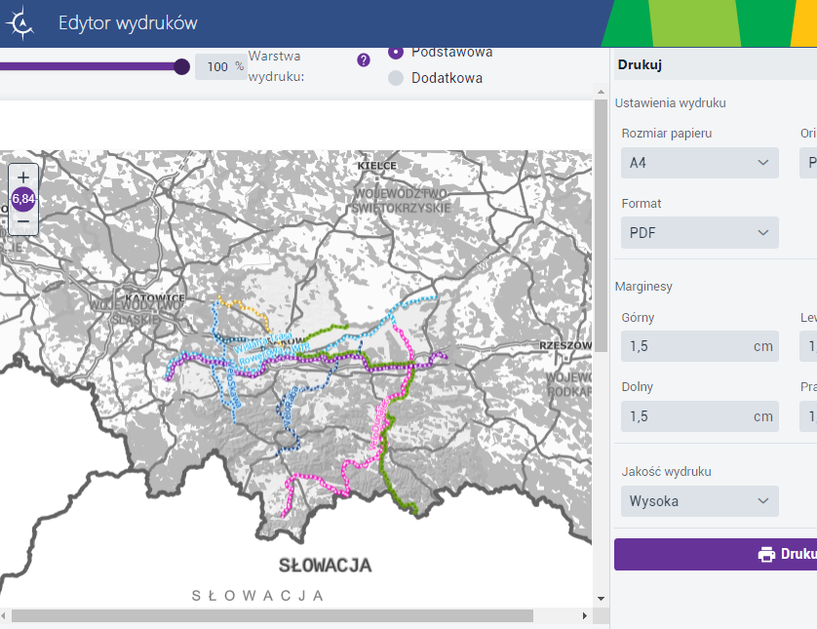Click the compass logo in the header
The height and width of the screenshot is (629, 817).
tap(20, 23)
